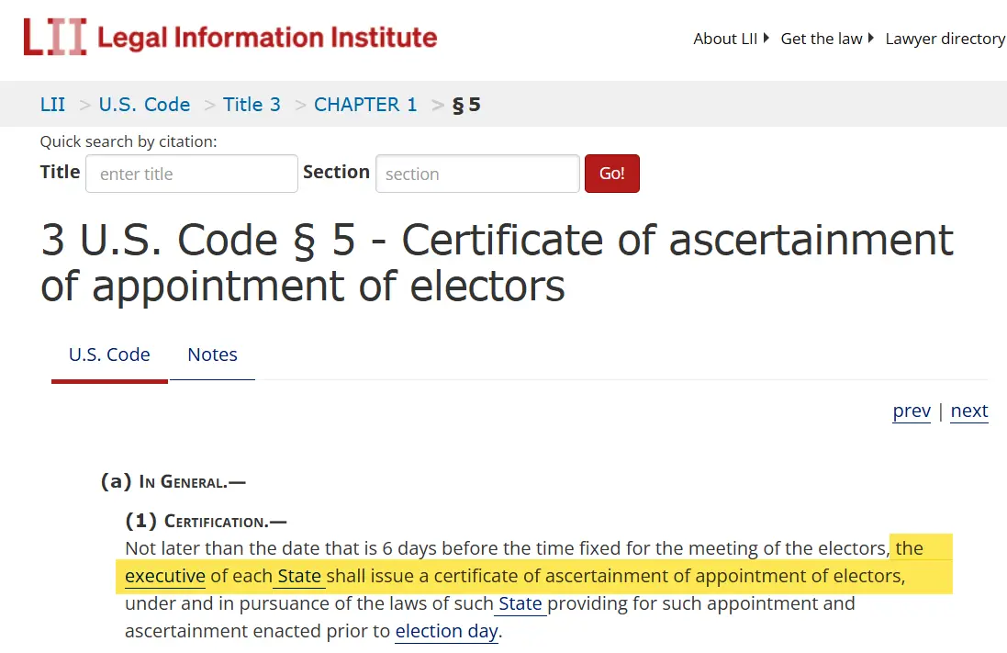Viewport: 1007px width, 653px height.
Task: Focus the Section citation input field
Action: (x=477, y=174)
